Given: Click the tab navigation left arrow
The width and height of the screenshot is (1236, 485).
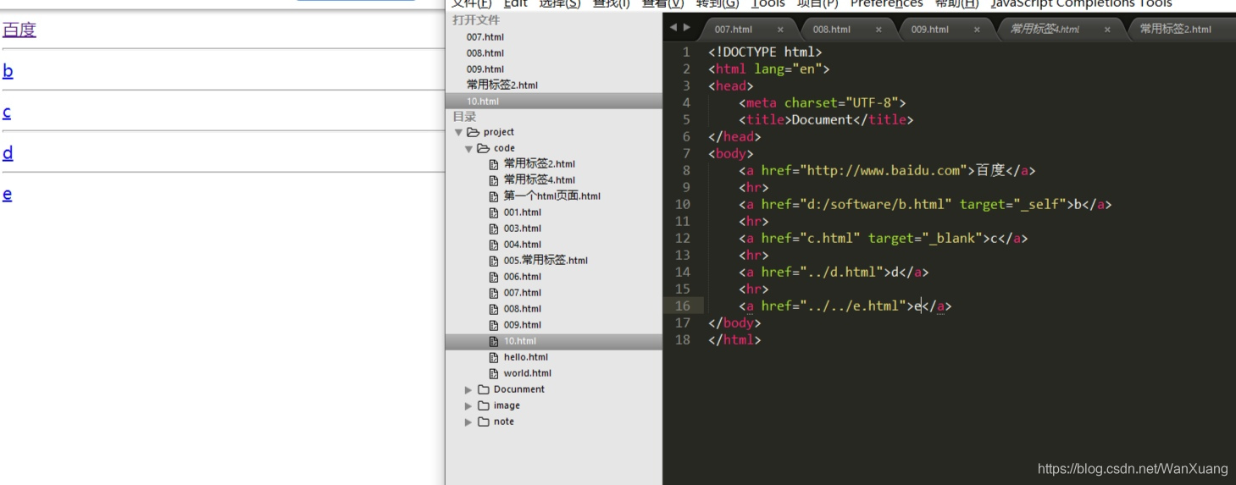Looking at the screenshot, I should (673, 28).
